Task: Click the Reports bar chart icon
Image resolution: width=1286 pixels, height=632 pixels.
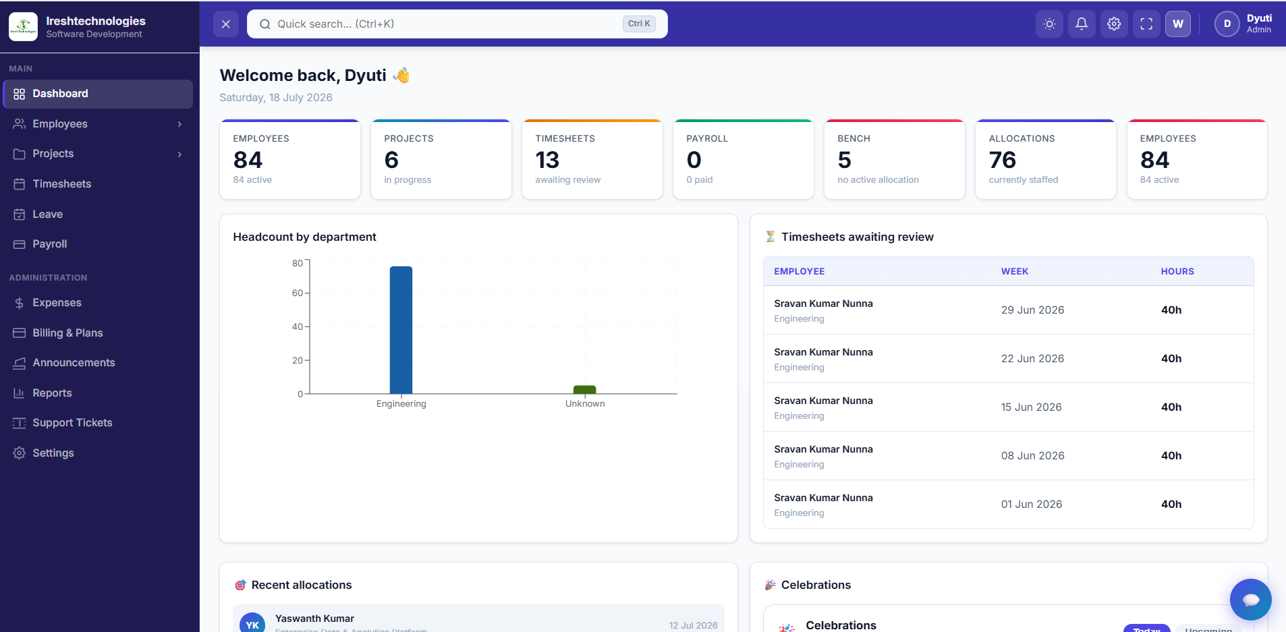Action: [x=20, y=393]
